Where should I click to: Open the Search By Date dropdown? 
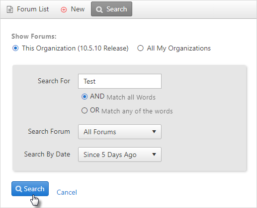click(120, 155)
